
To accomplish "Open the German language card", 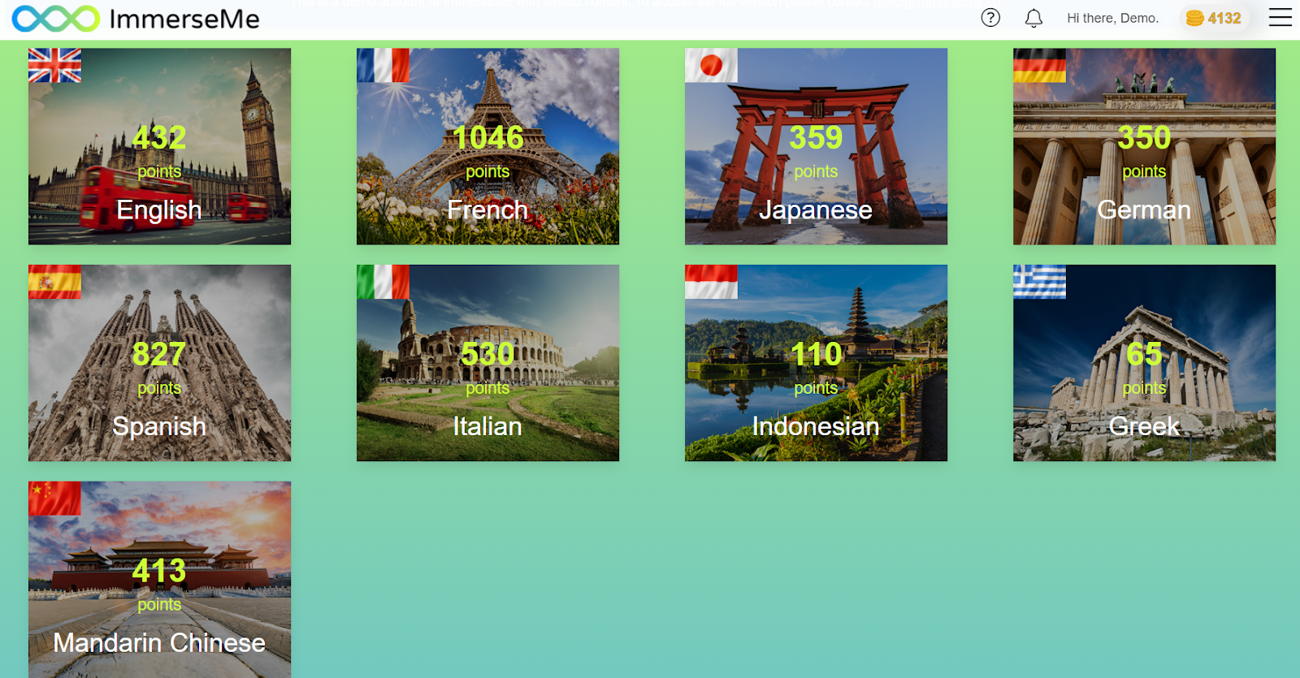I will 1144,146.
